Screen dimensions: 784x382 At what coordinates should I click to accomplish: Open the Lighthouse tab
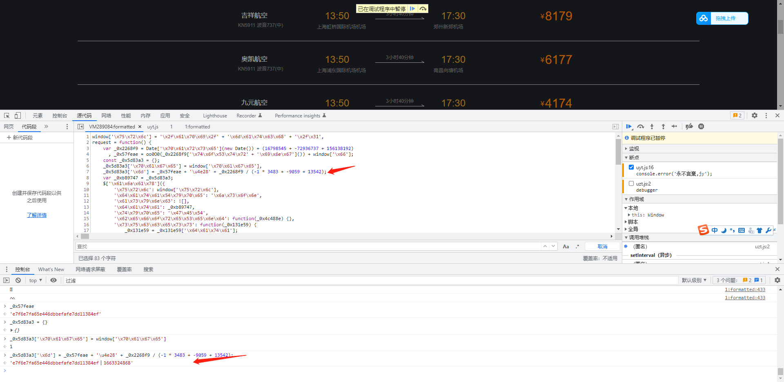[x=215, y=116]
